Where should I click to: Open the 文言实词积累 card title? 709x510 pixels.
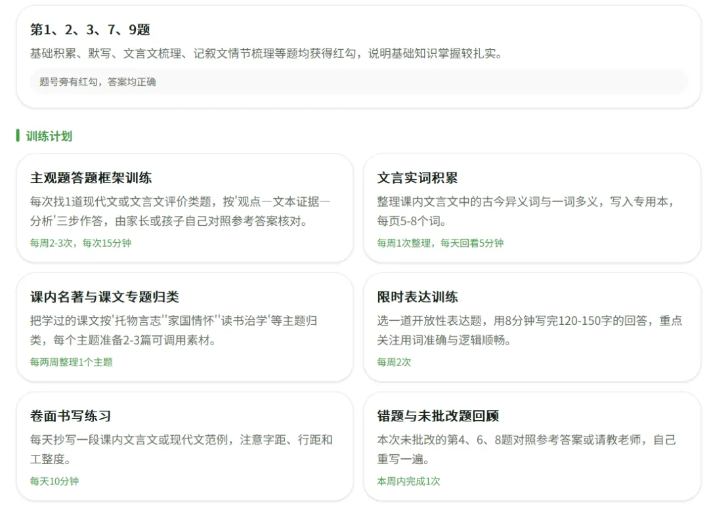pyautogui.click(x=418, y=178)
